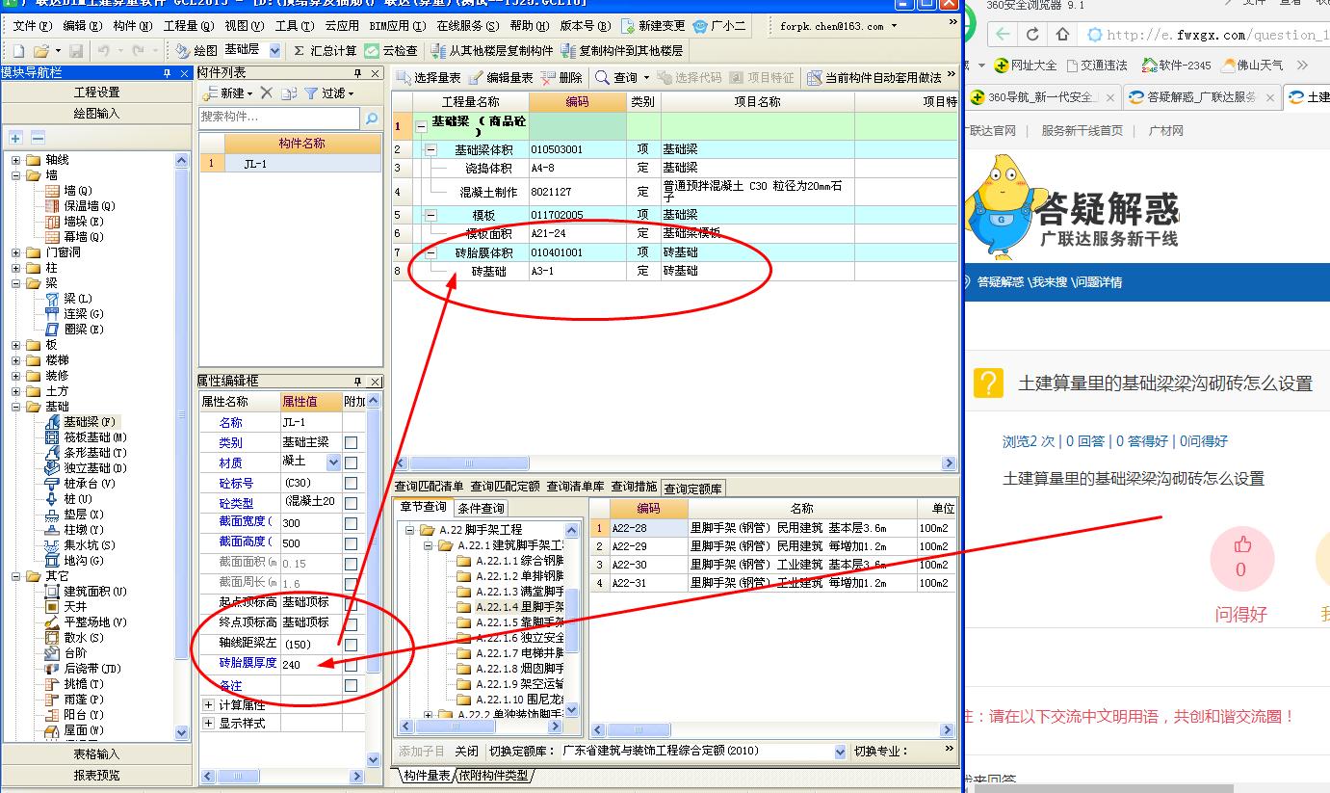Switch to 查询匹配清单 tab
The image size is (1330, 793).
(429, 487)
